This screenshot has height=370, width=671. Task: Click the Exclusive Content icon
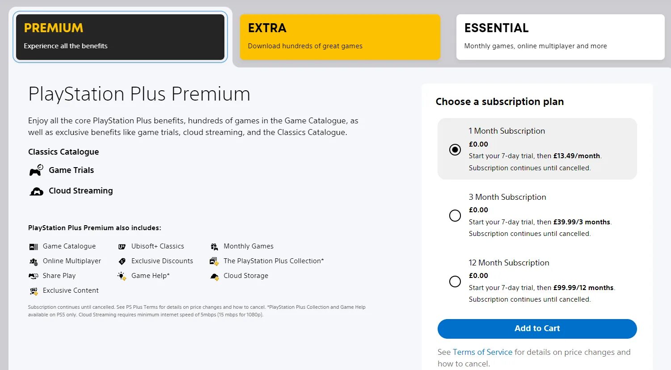click(34, 291)
